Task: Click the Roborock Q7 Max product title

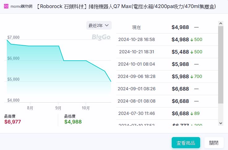Action: pyautogui.click(x=126, y=6)
